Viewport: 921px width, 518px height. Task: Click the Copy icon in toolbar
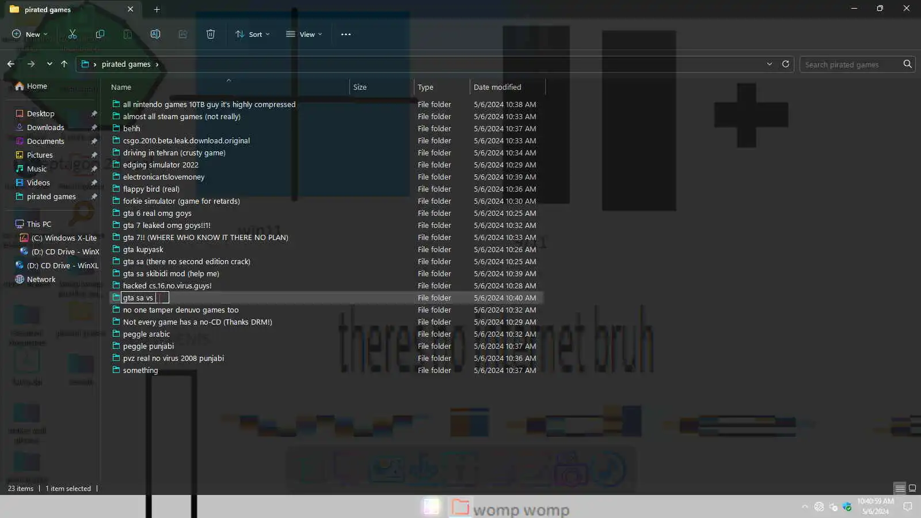tap(100, 34)
